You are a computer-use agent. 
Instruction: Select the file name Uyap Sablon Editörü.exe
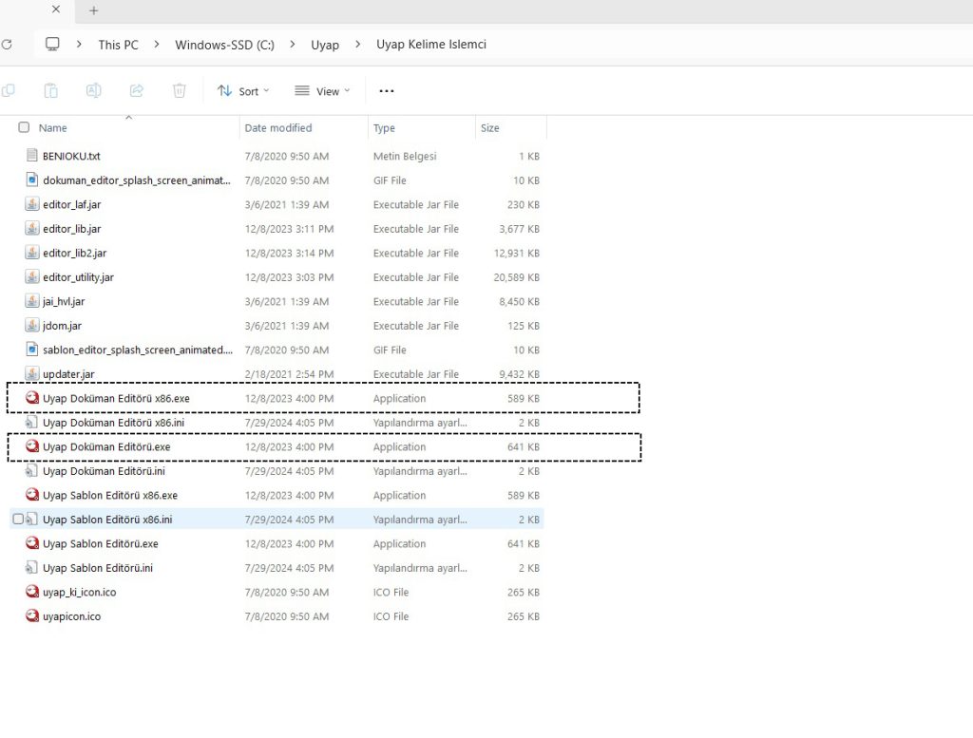click(x=101, y=543)
